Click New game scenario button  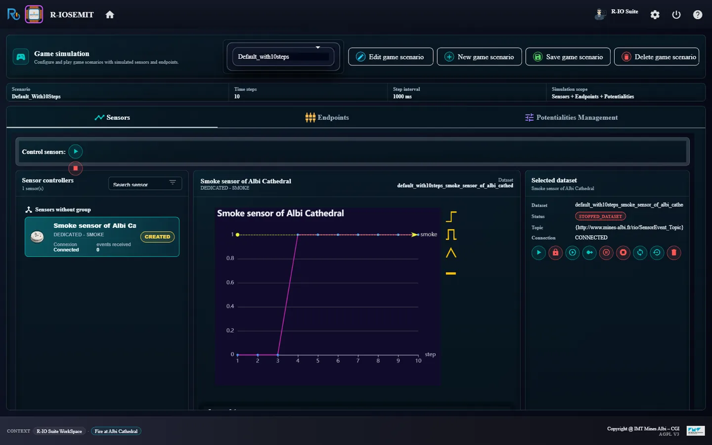pyautogui.click(x=479, y=57)
